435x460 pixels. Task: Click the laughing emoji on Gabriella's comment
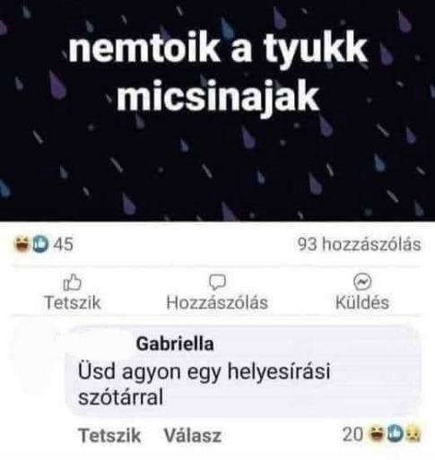coord(378,434)
